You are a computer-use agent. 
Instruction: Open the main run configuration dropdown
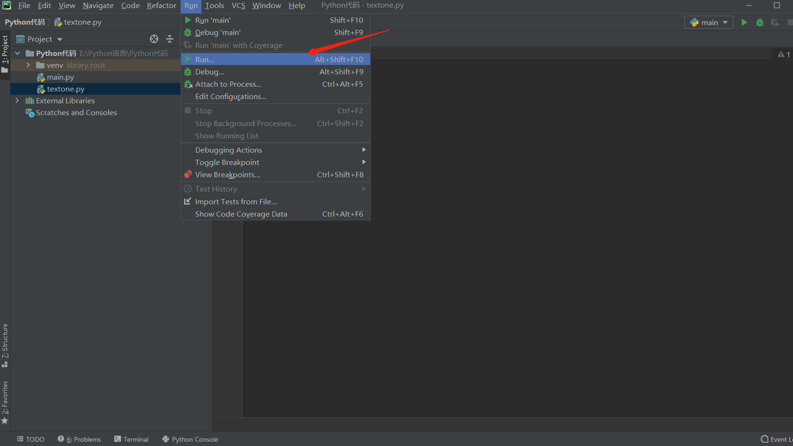click(x=709, y=22)
